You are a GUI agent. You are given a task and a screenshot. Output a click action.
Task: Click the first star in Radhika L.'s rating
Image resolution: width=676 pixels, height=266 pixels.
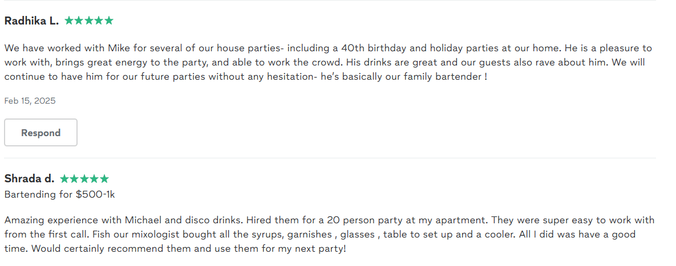pyautogui.click(x=69, y=21)
